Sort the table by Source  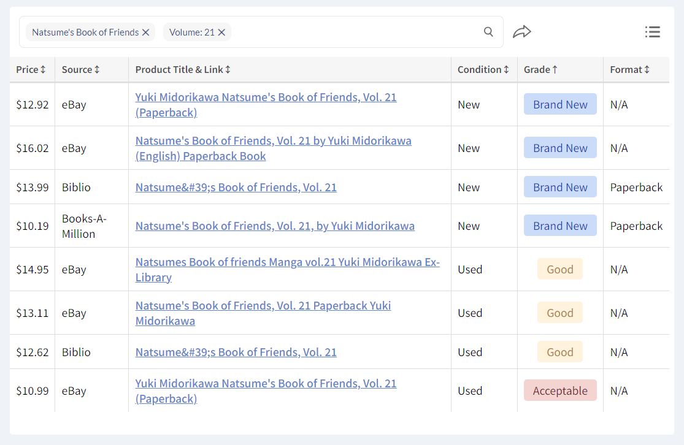(80, 70)
